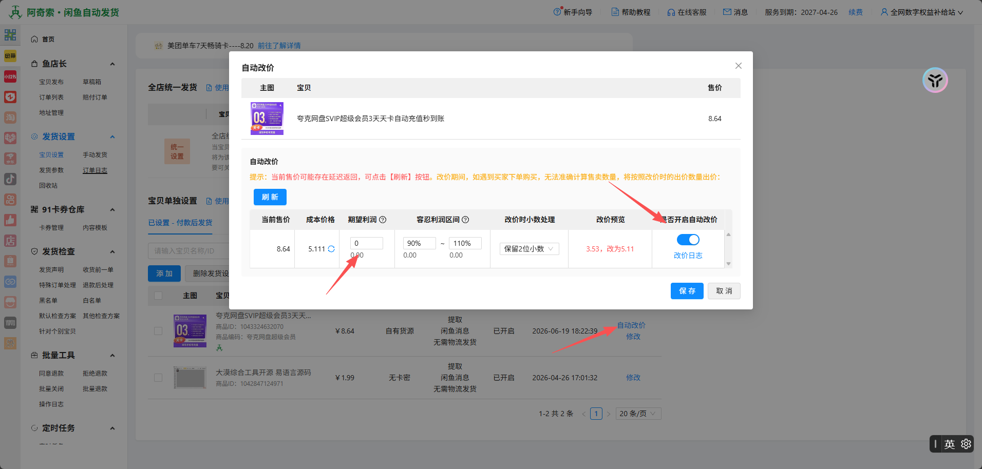
Task: Open 订单日志 in the sidebar
Action: [x=95, y=170]
